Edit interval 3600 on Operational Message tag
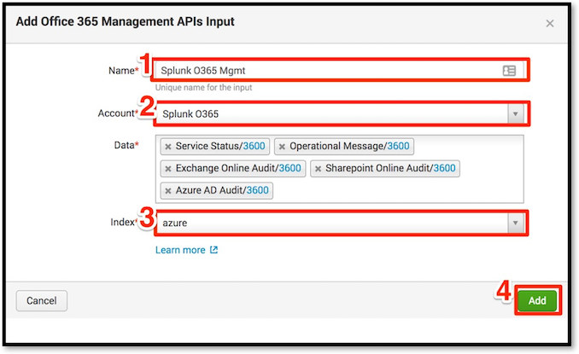Viewport: 579px width, 354px height. point(398,146)
